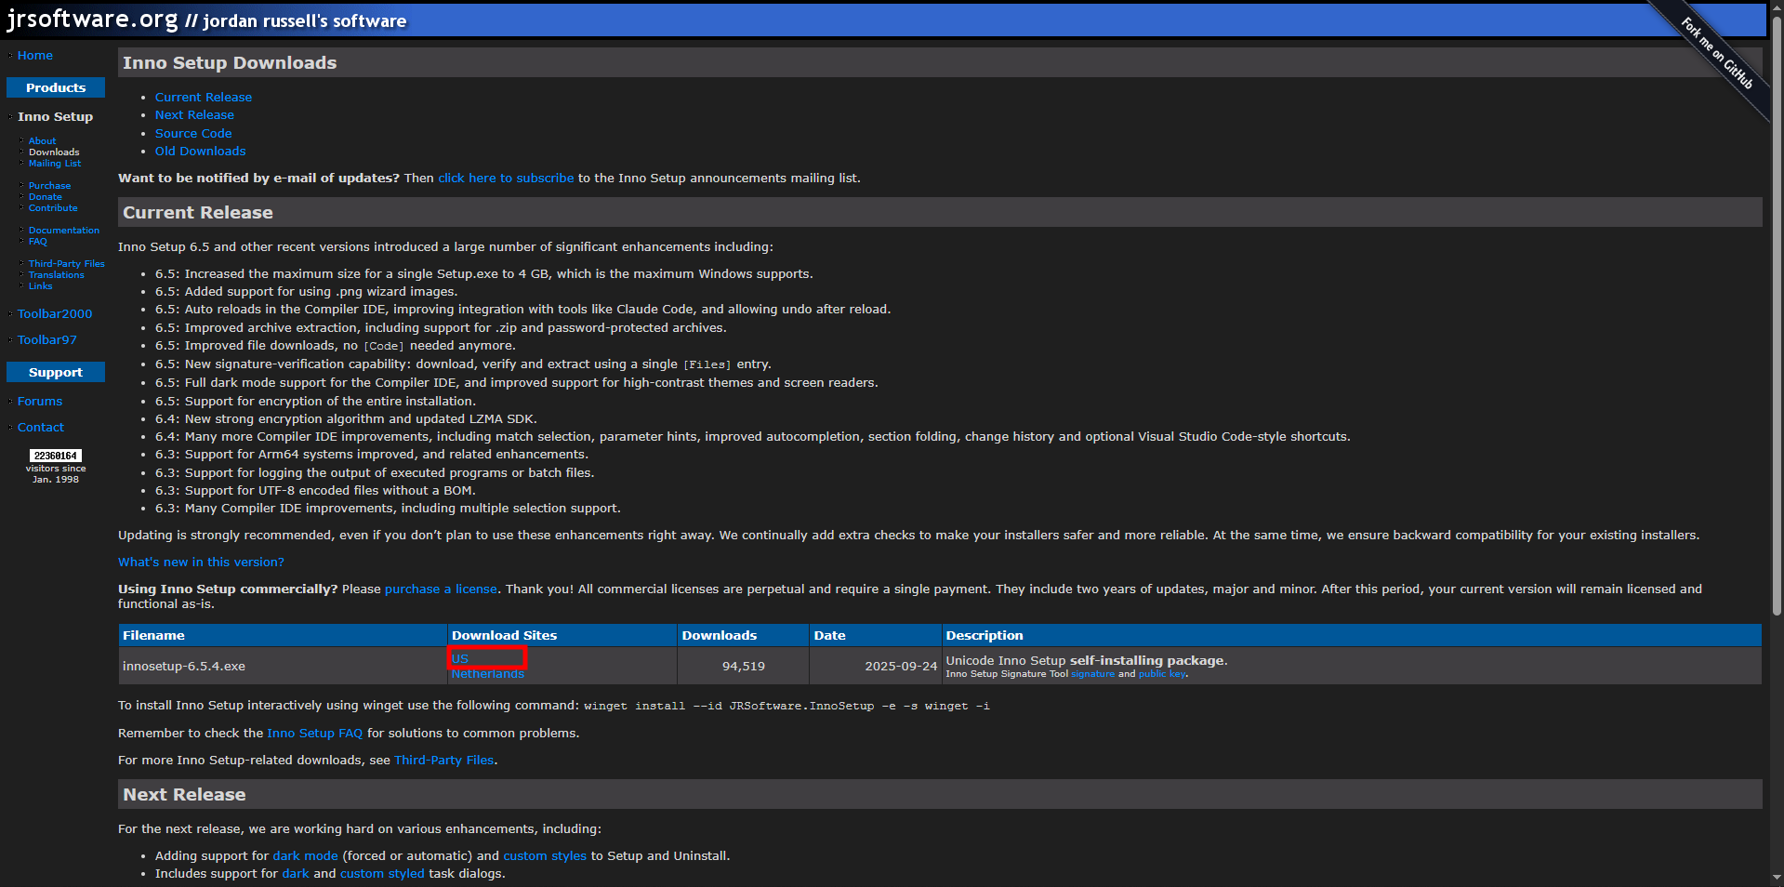Open the Translations page
Screen dimensions: 1784x887
tap(56, 275)
